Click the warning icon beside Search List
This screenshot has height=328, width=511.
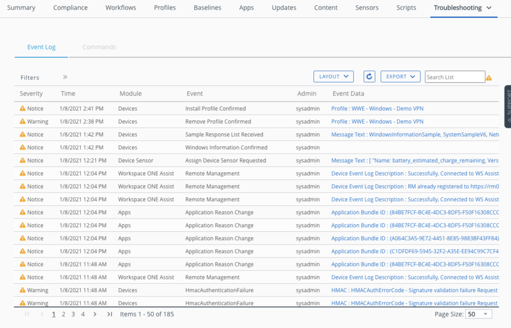pyautogui.click(x=489, y=78)
